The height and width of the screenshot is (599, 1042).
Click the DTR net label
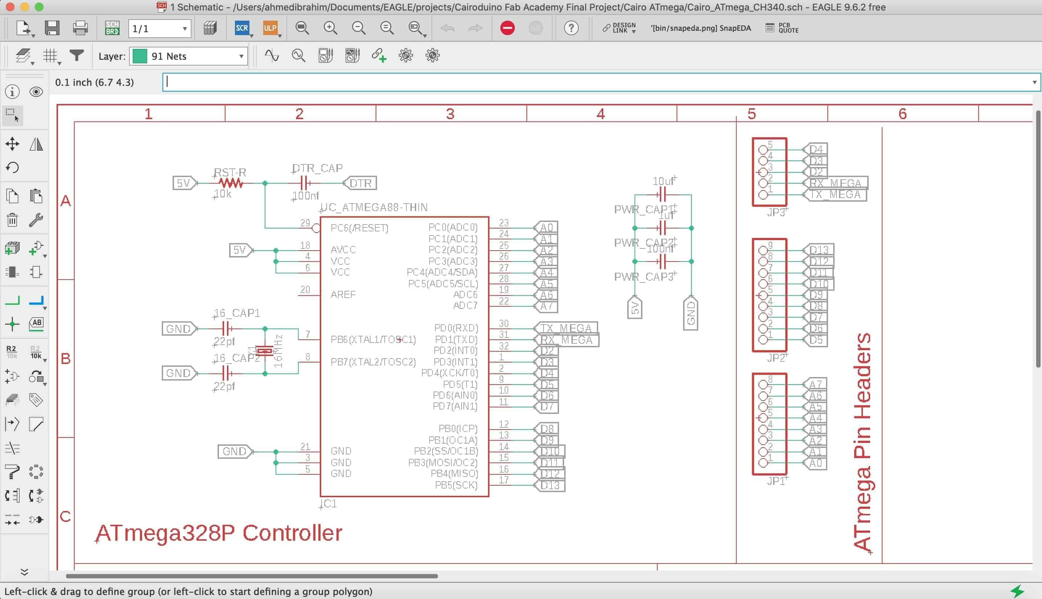360,183
